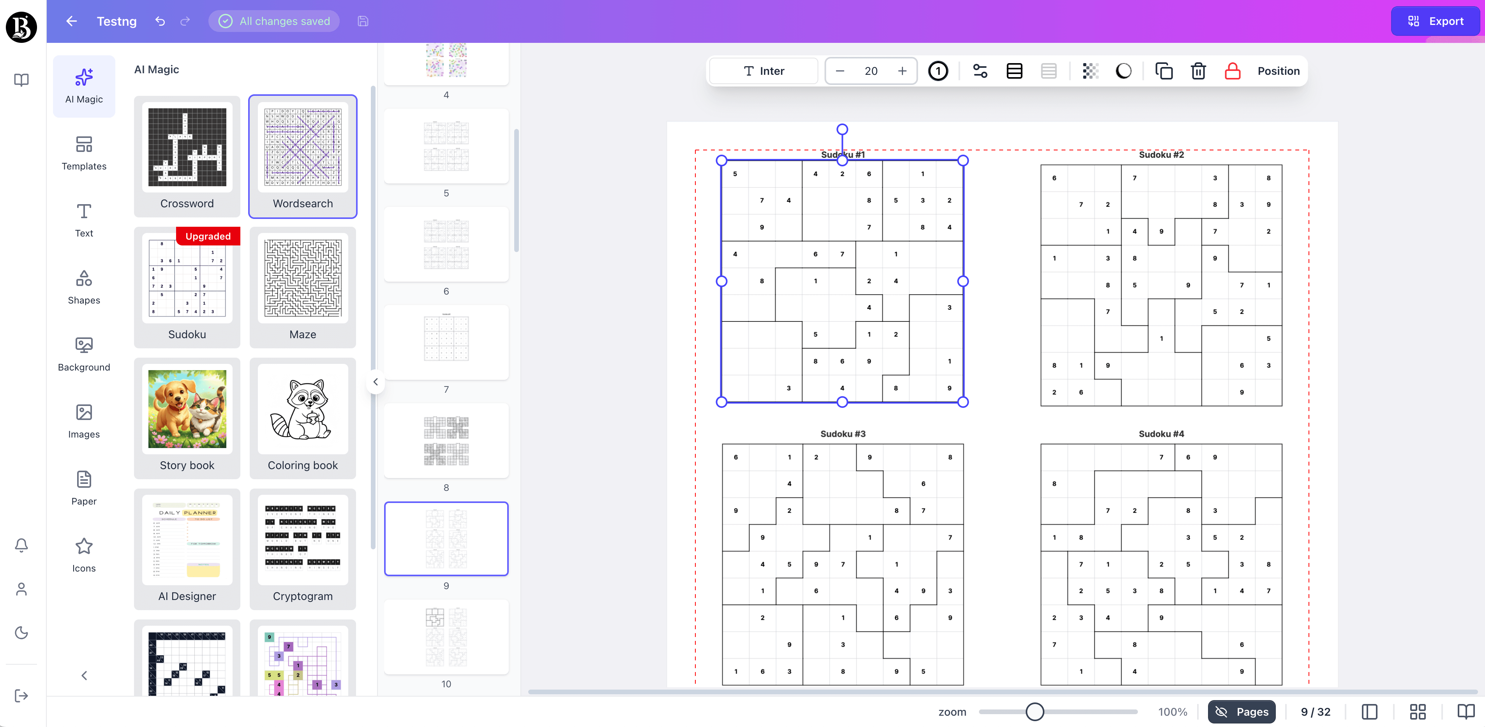Undo the last change
Viewport: 1485px width, 727px height.
(x=160, y=21)
